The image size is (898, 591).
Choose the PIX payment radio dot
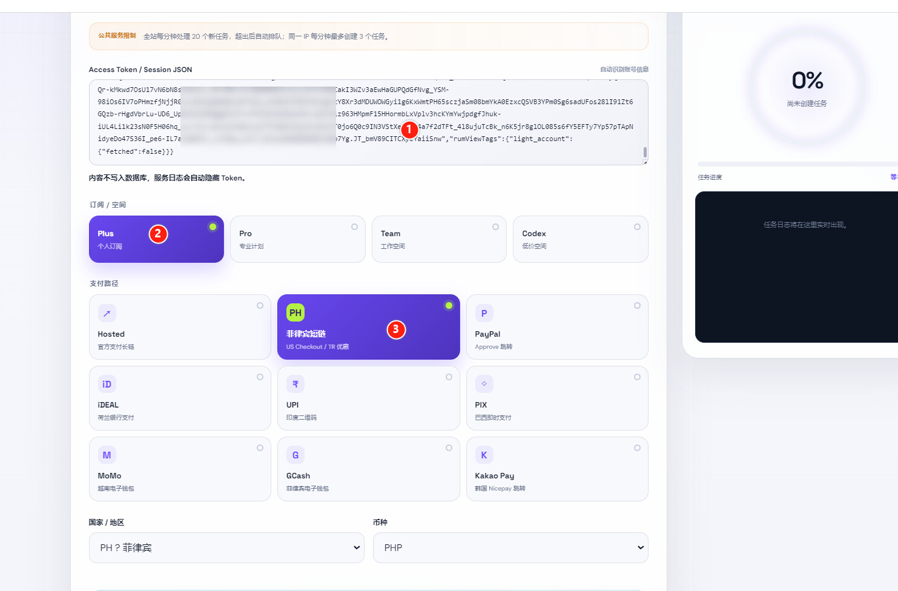[637, 377]
